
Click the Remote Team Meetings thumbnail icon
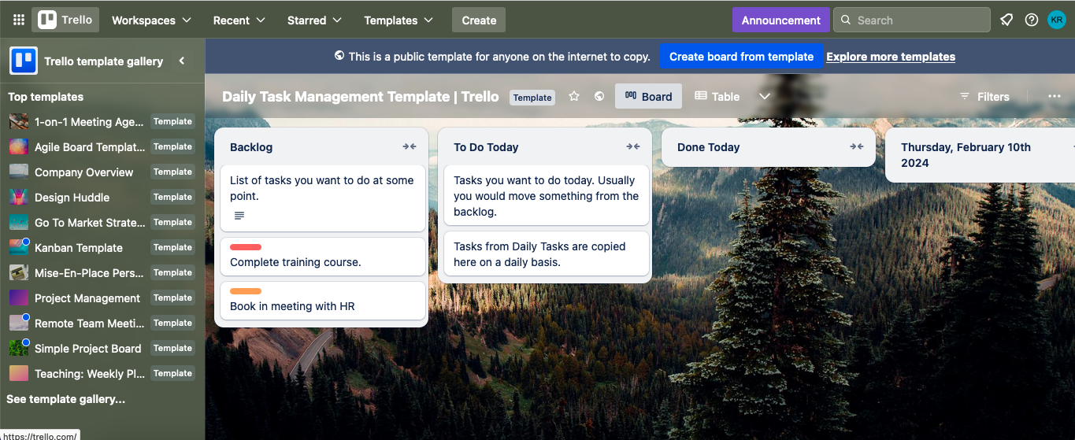pos(19,323)
